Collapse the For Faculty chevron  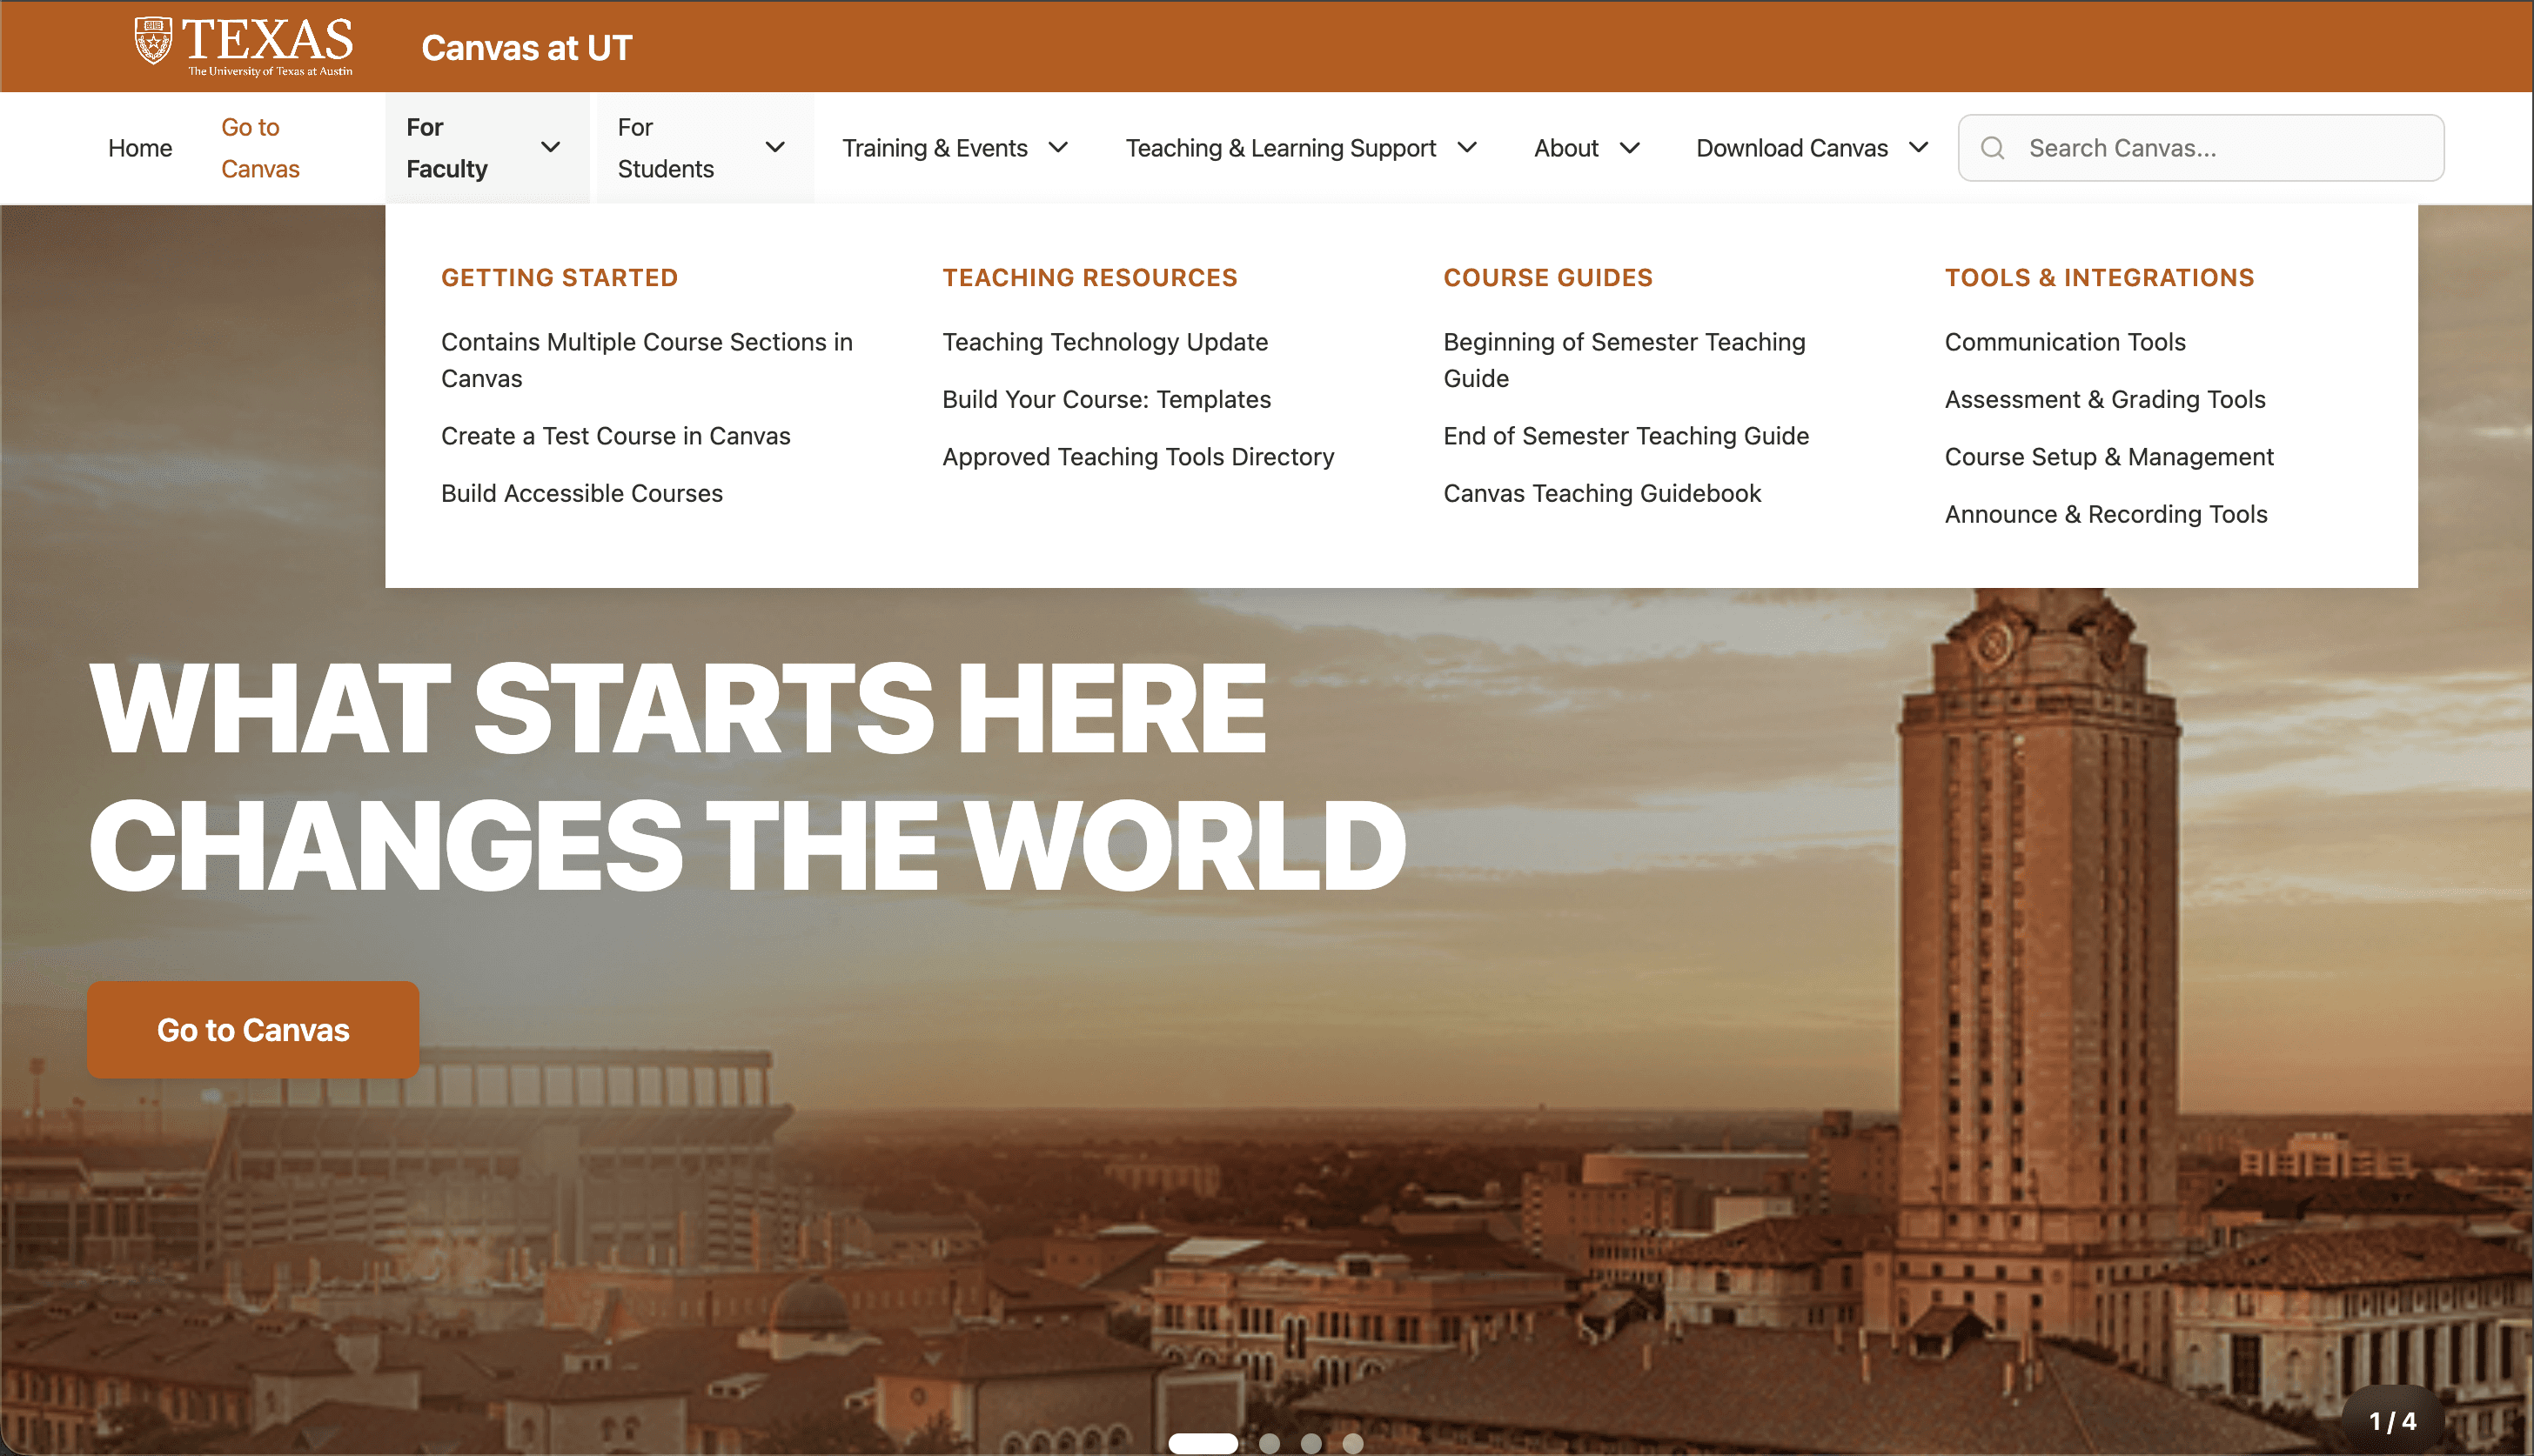point(550,147)
